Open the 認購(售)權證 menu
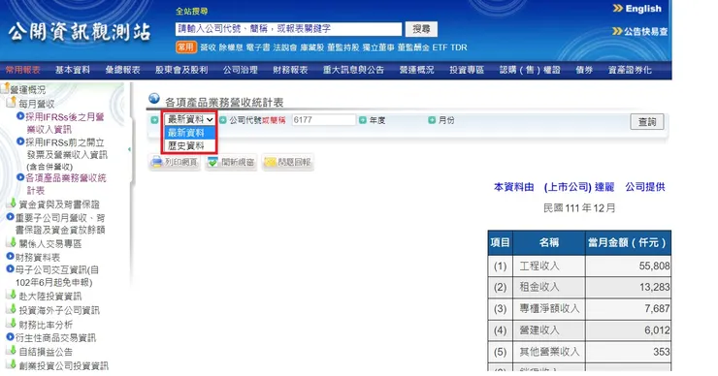718x376 pixels. click(530, 70)
